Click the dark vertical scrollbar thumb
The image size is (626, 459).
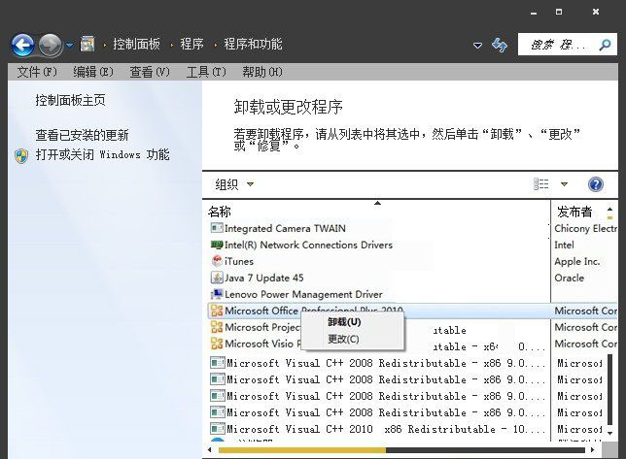pos(609,390)
